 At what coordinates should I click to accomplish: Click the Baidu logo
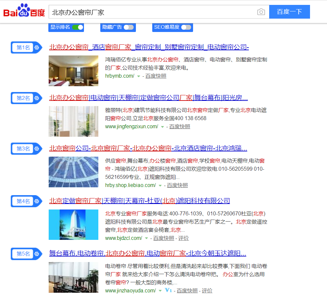(x=24, y=11)
